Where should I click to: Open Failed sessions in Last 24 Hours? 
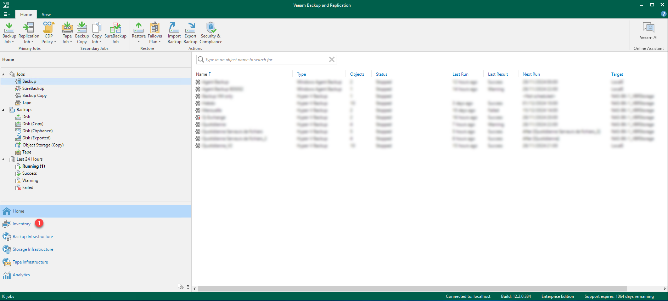click(x=28, y=187)
